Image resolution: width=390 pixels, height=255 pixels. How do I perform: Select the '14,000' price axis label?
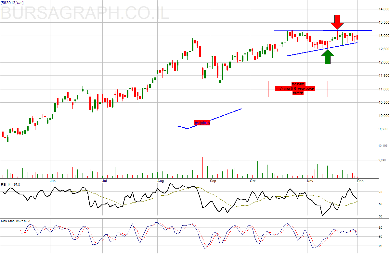[384, 9]
